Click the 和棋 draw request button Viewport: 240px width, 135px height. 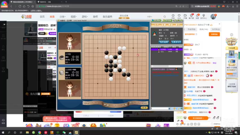(x=106, y=105)
